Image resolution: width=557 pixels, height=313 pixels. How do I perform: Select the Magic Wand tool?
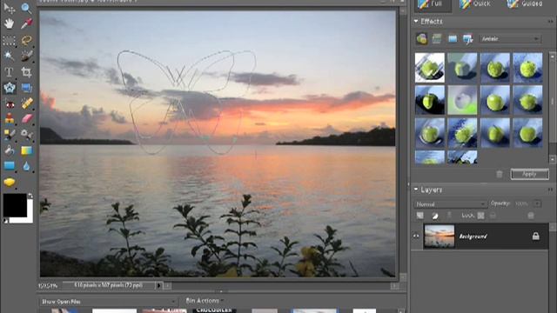tap(9, 56)
